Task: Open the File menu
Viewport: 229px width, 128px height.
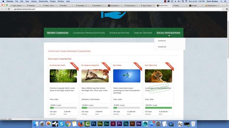Action: click(17, 1)
